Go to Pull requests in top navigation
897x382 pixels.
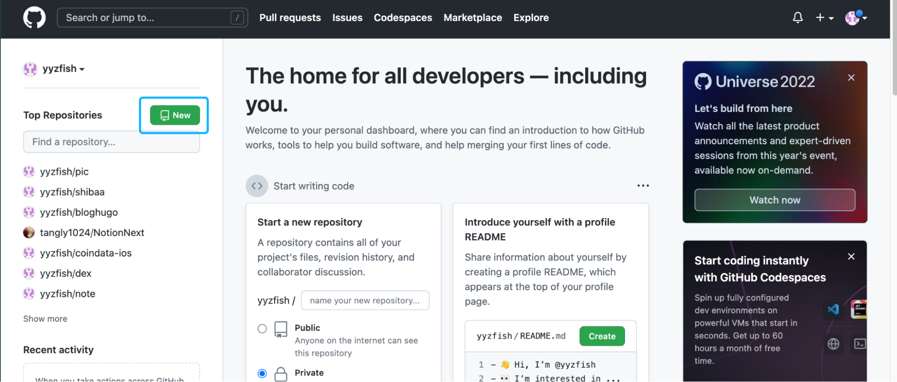pyautogui.click(x=290, y=17)
